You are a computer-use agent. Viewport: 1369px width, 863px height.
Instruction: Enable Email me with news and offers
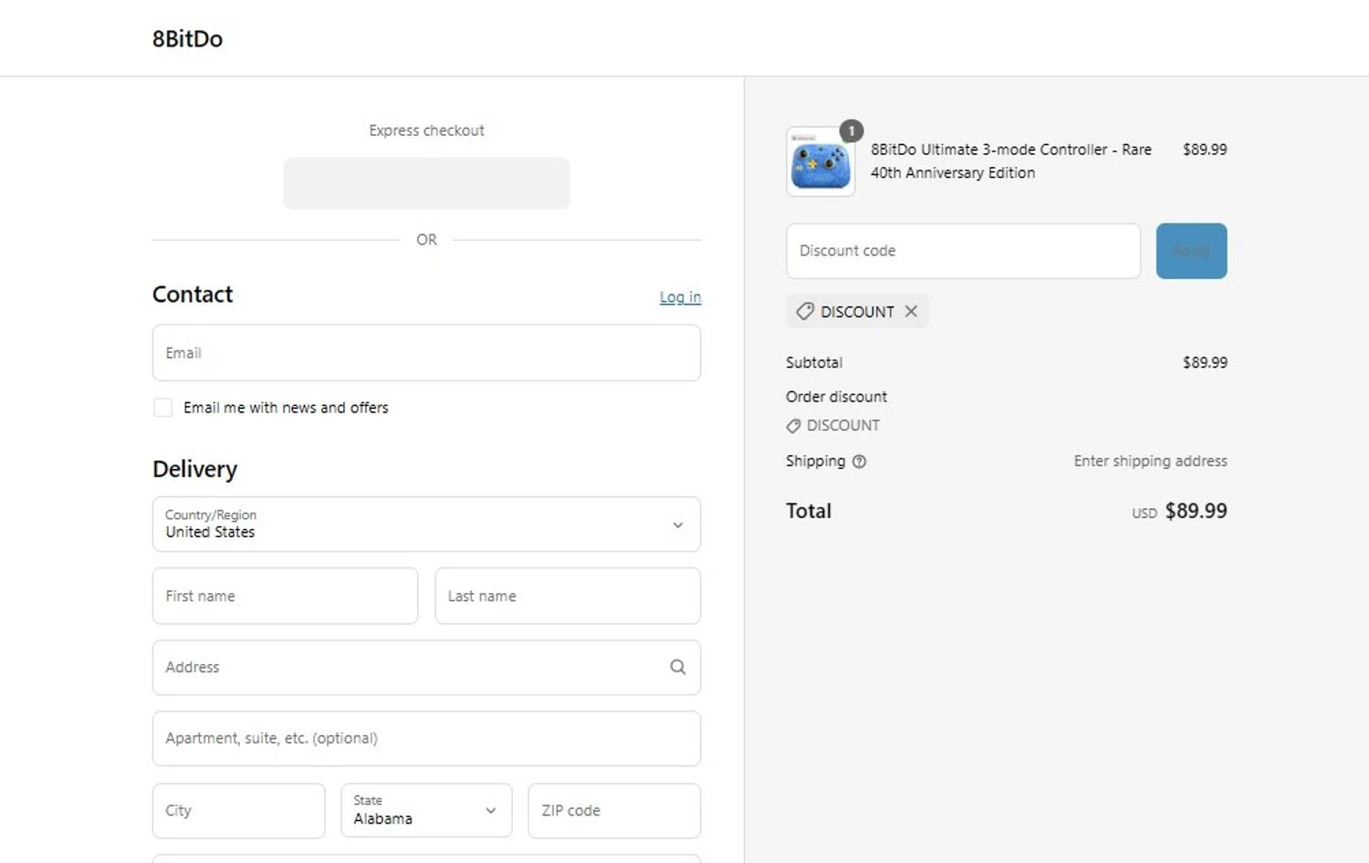click(163, 408)
